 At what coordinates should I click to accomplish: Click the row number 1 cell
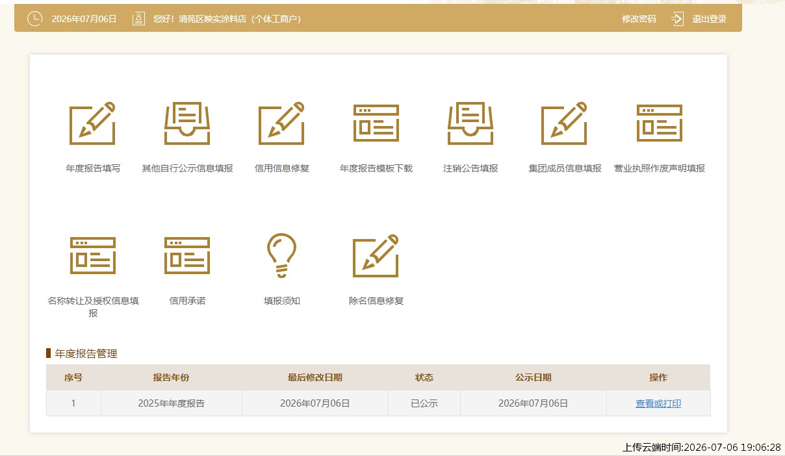click(73, 403)
